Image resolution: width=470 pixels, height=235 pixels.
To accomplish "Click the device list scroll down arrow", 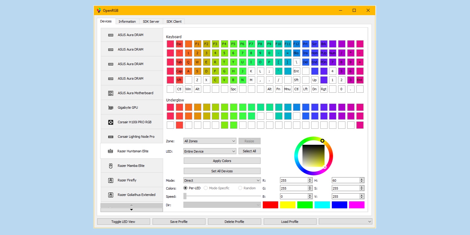I will [131, 210].
